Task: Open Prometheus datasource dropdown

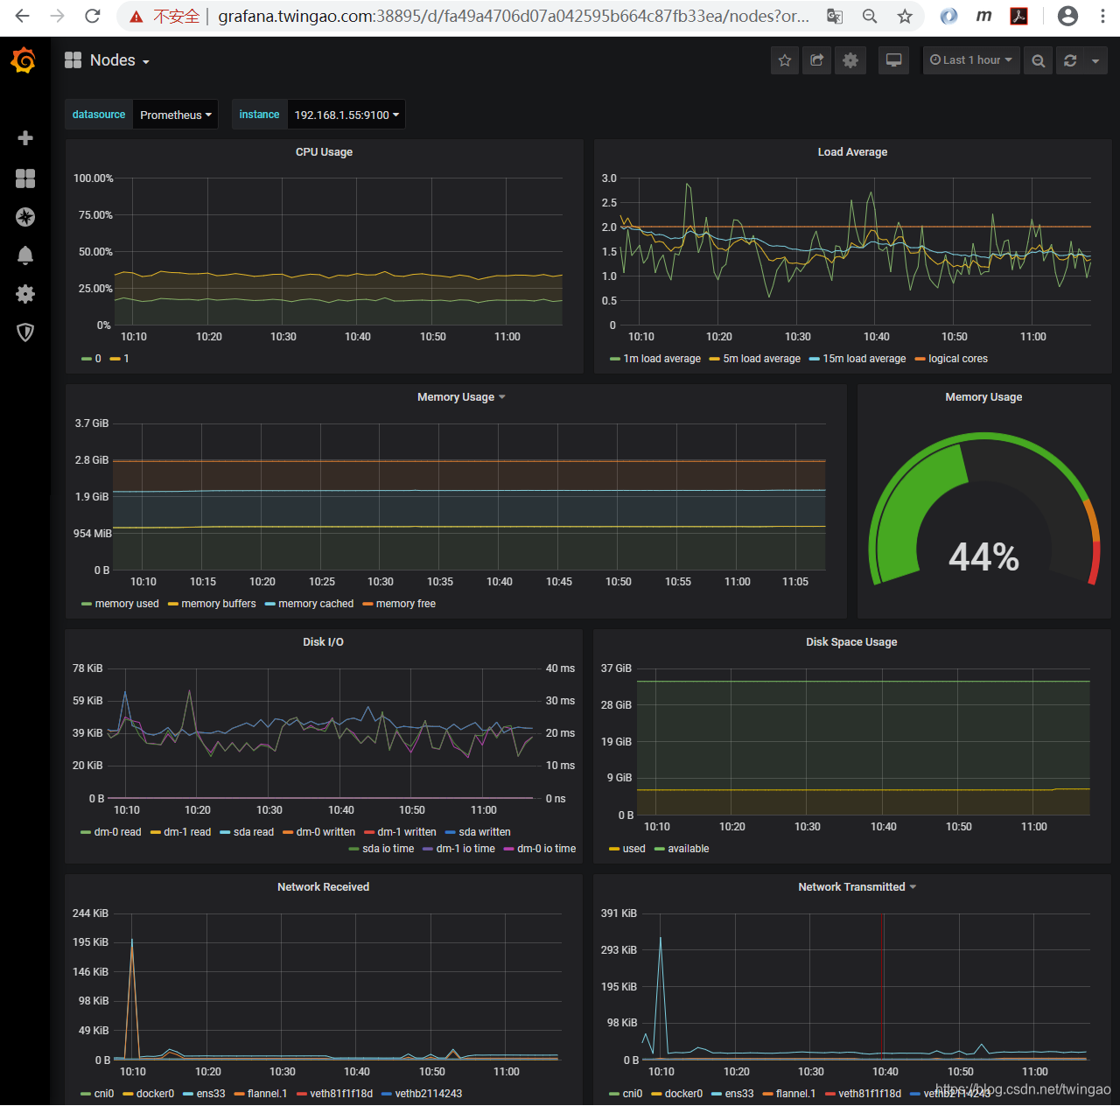Action: 176,115
